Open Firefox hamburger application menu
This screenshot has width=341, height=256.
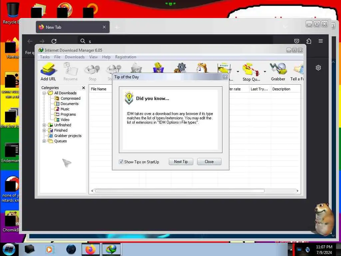coord(321,41)
